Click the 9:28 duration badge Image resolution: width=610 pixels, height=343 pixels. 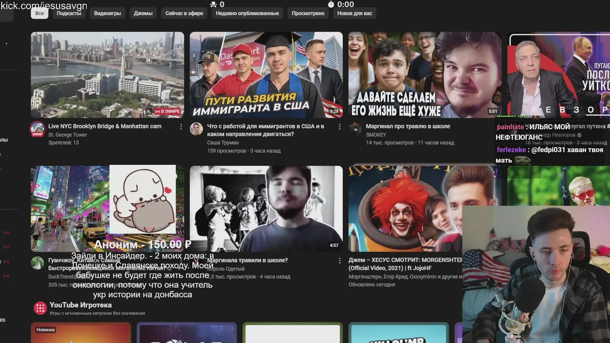pos(335,111)
